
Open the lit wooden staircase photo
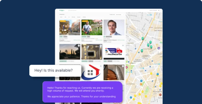[114, 72]
